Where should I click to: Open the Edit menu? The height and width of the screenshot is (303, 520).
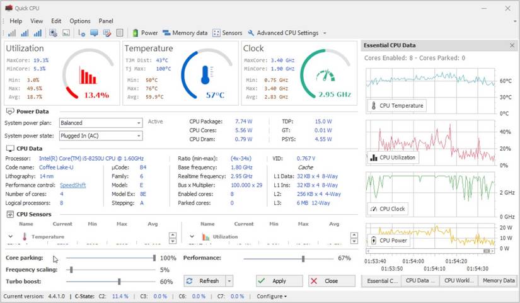[x=56, y=21]
